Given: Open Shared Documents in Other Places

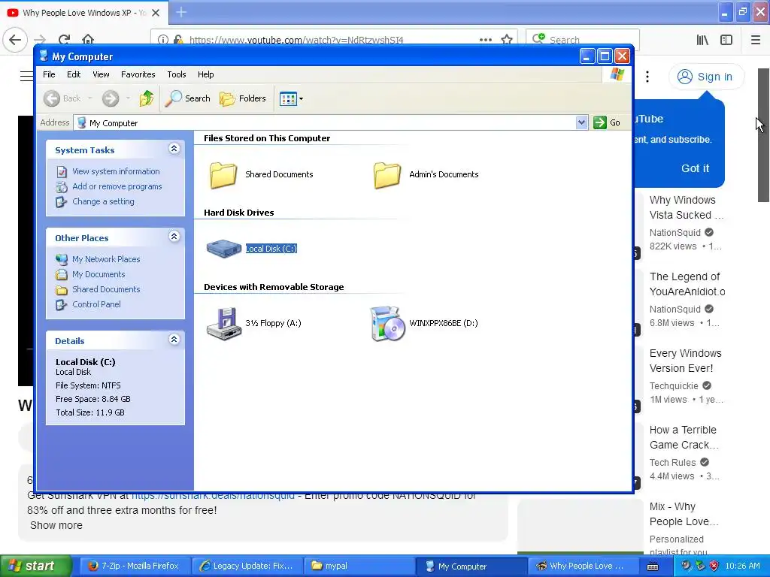Looking at the screenshot, I should click(106, 289).
